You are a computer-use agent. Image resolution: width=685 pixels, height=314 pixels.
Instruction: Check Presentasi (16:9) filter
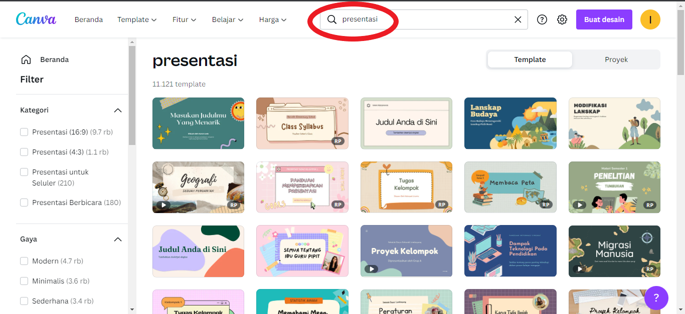coord(24,132)
